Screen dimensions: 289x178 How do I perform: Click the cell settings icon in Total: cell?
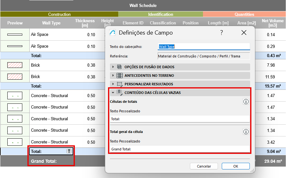pyautogui.click(x=69, y=151)
